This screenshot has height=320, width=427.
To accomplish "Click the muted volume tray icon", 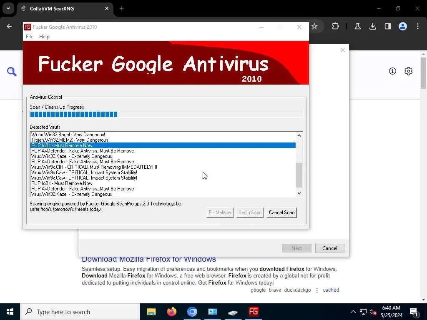I will point(373,312).
